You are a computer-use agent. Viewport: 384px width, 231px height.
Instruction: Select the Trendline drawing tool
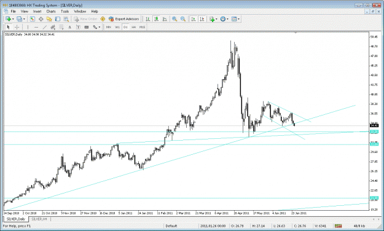(x=44, y=27)
